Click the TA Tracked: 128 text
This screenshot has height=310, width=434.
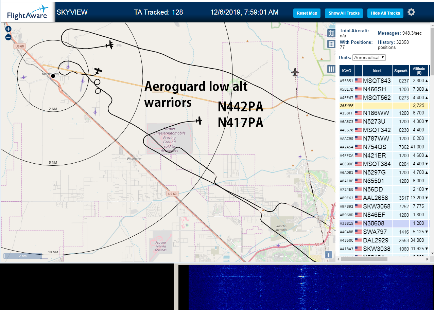[158, 12]
